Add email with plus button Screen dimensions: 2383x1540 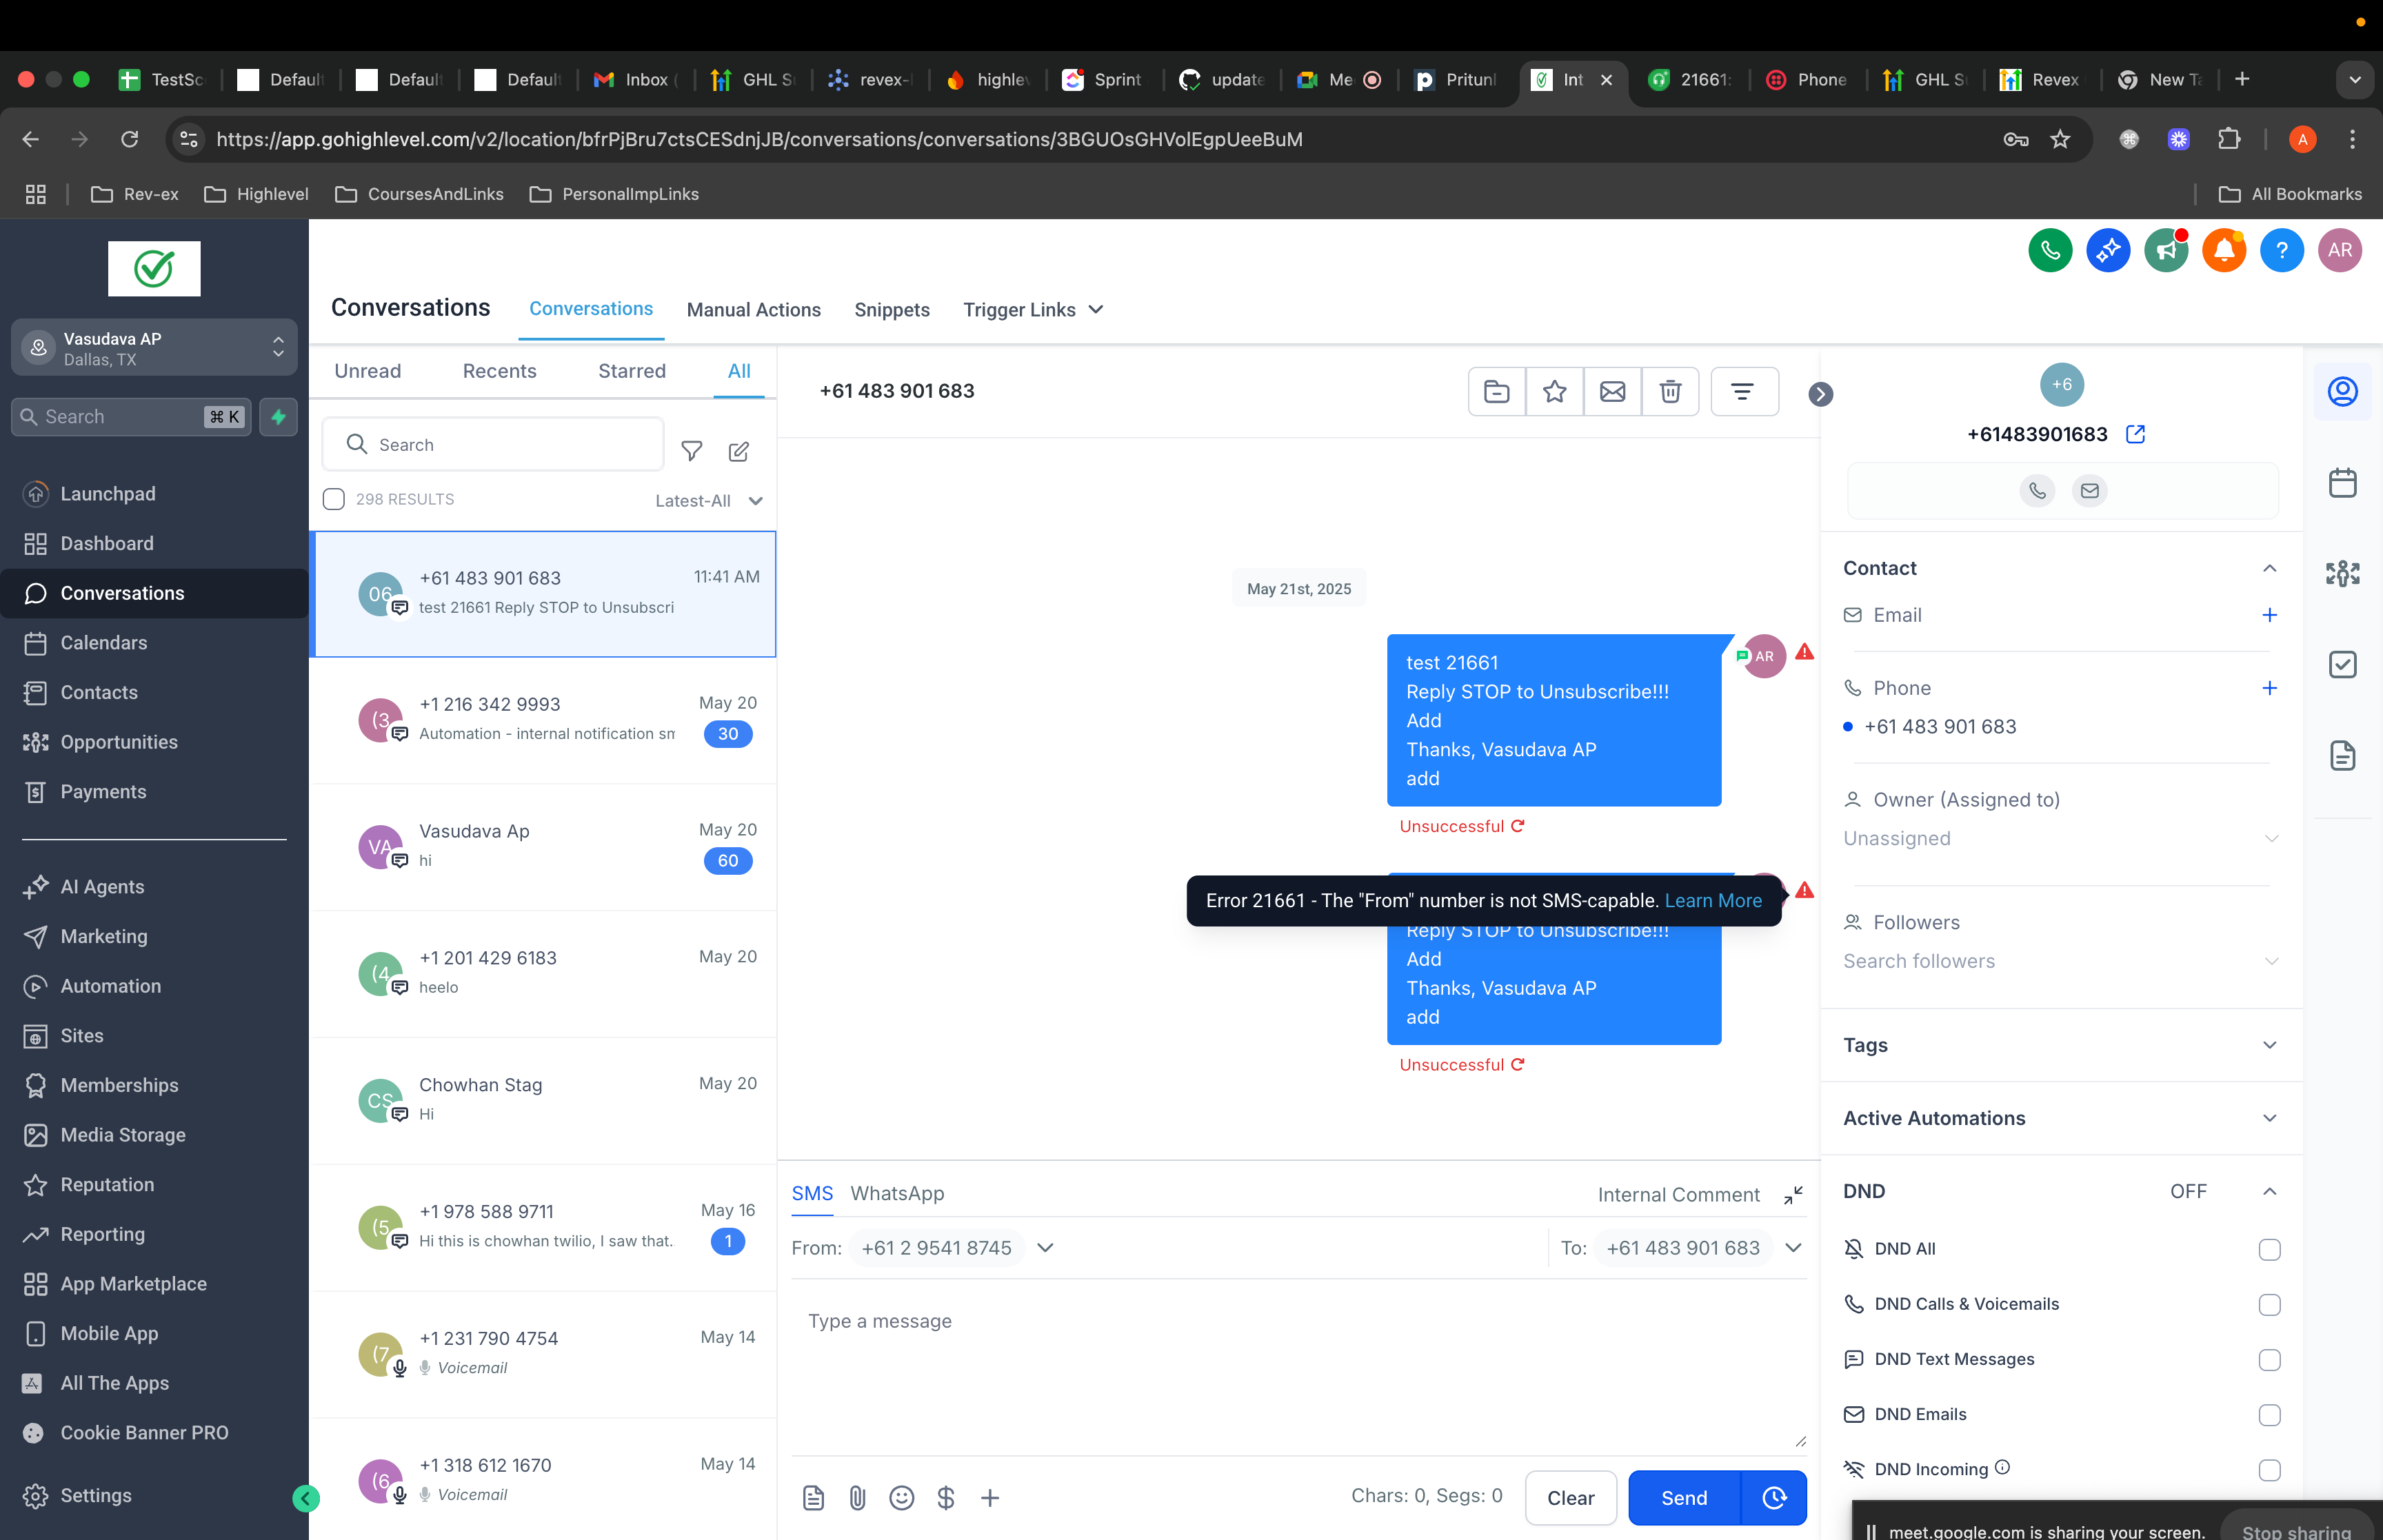(x=2269, y=615)
